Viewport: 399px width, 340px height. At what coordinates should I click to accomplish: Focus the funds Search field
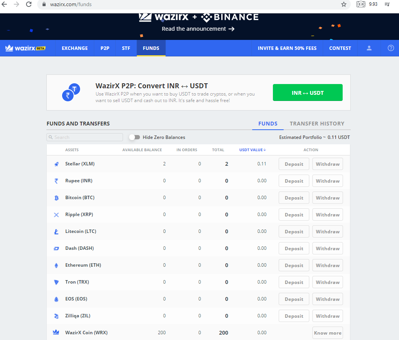click(x=85, y=137)
